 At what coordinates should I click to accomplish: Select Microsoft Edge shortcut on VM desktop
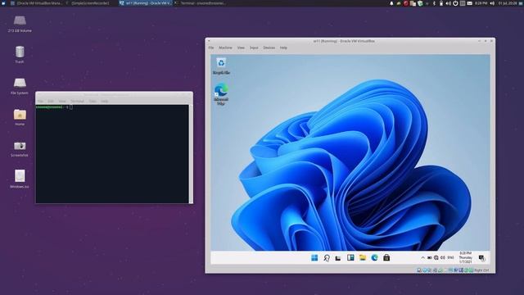(221, 95)
